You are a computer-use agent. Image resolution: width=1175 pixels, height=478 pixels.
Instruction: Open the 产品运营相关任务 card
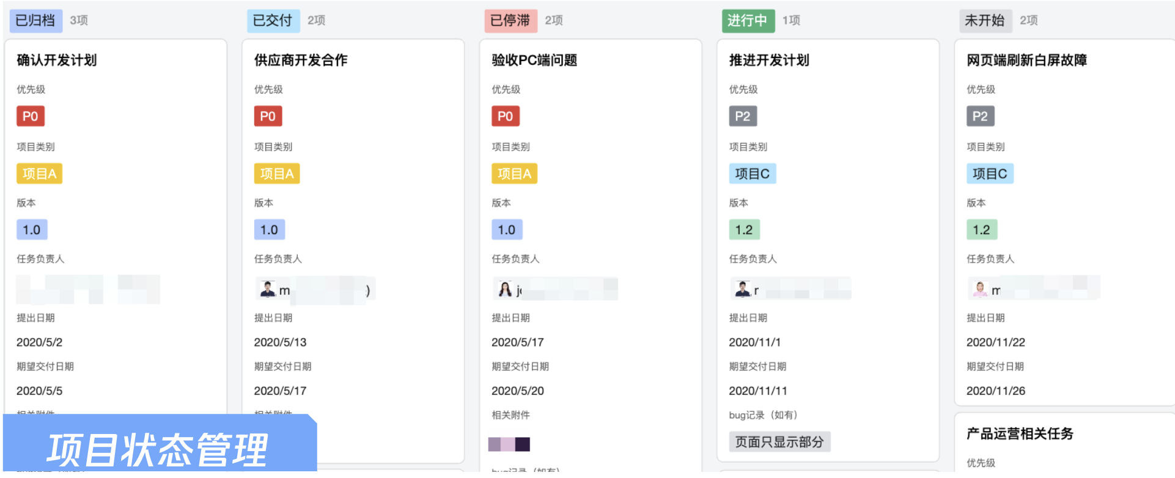click(1020, 434)
